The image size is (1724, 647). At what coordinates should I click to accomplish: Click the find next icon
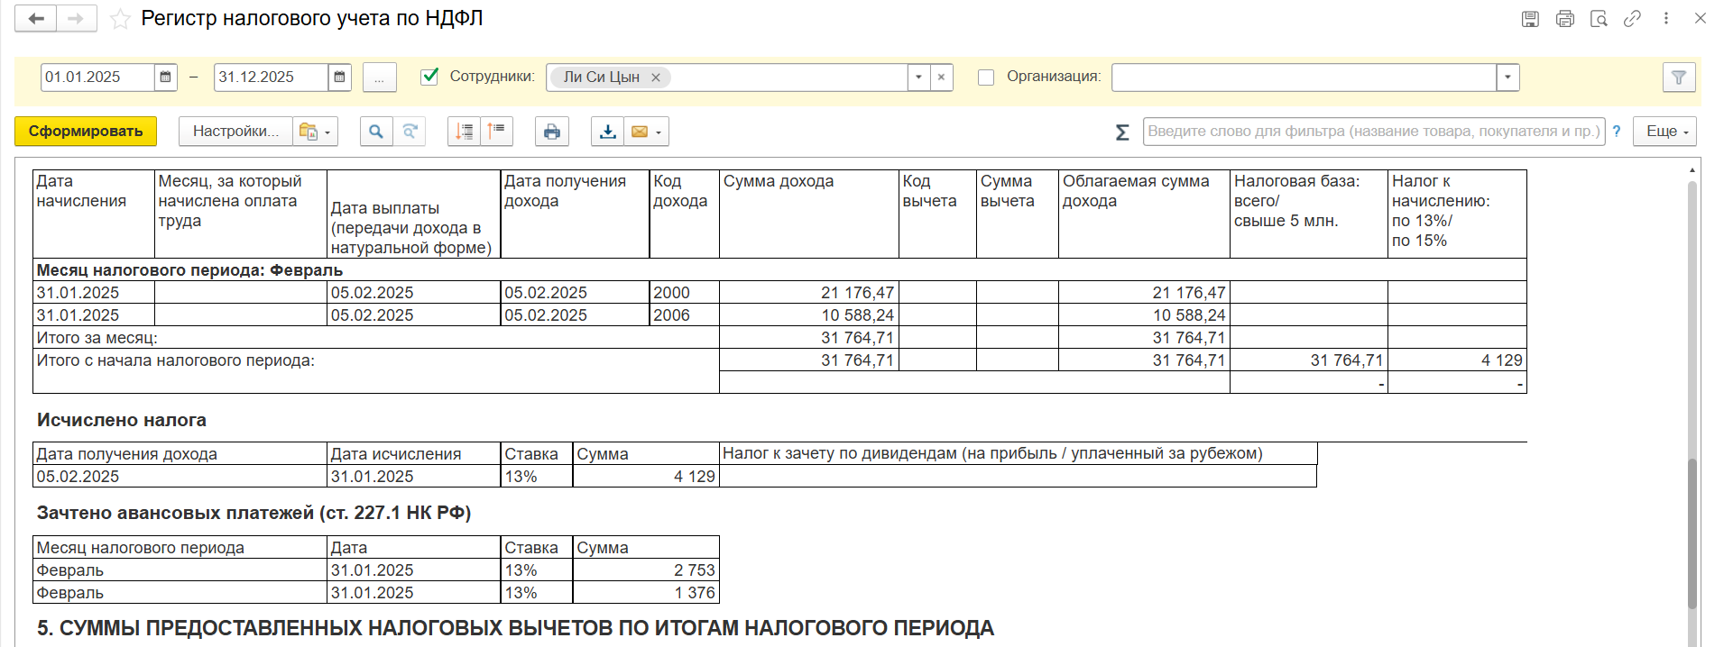(x=410, y=132)
